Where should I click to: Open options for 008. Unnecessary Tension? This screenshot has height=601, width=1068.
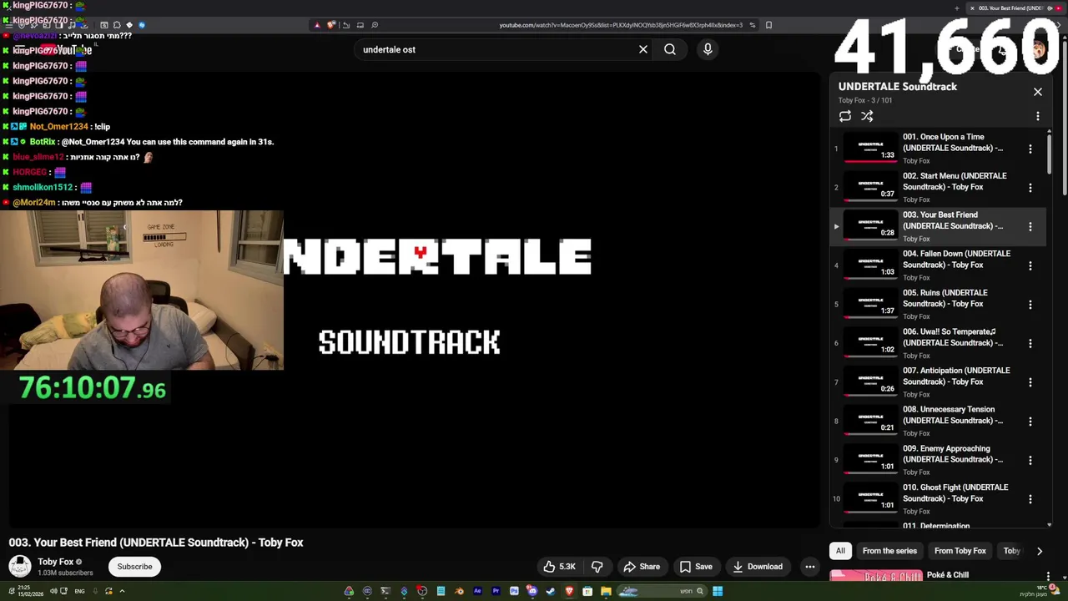pos(1030,422)
